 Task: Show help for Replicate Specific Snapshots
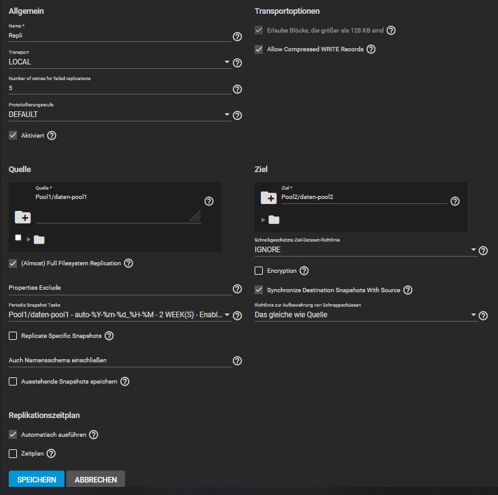109,336
